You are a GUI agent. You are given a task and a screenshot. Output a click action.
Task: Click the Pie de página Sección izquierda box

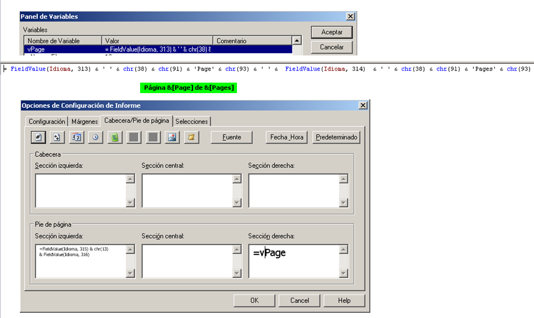[81, 261]
